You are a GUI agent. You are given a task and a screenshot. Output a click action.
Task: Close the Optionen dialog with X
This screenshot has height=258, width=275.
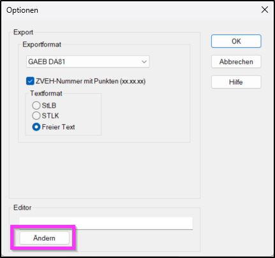pos(265,10)
